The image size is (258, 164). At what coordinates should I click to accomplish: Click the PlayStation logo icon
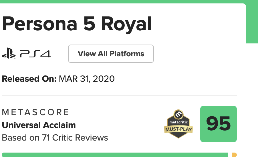tap(9, 53)
